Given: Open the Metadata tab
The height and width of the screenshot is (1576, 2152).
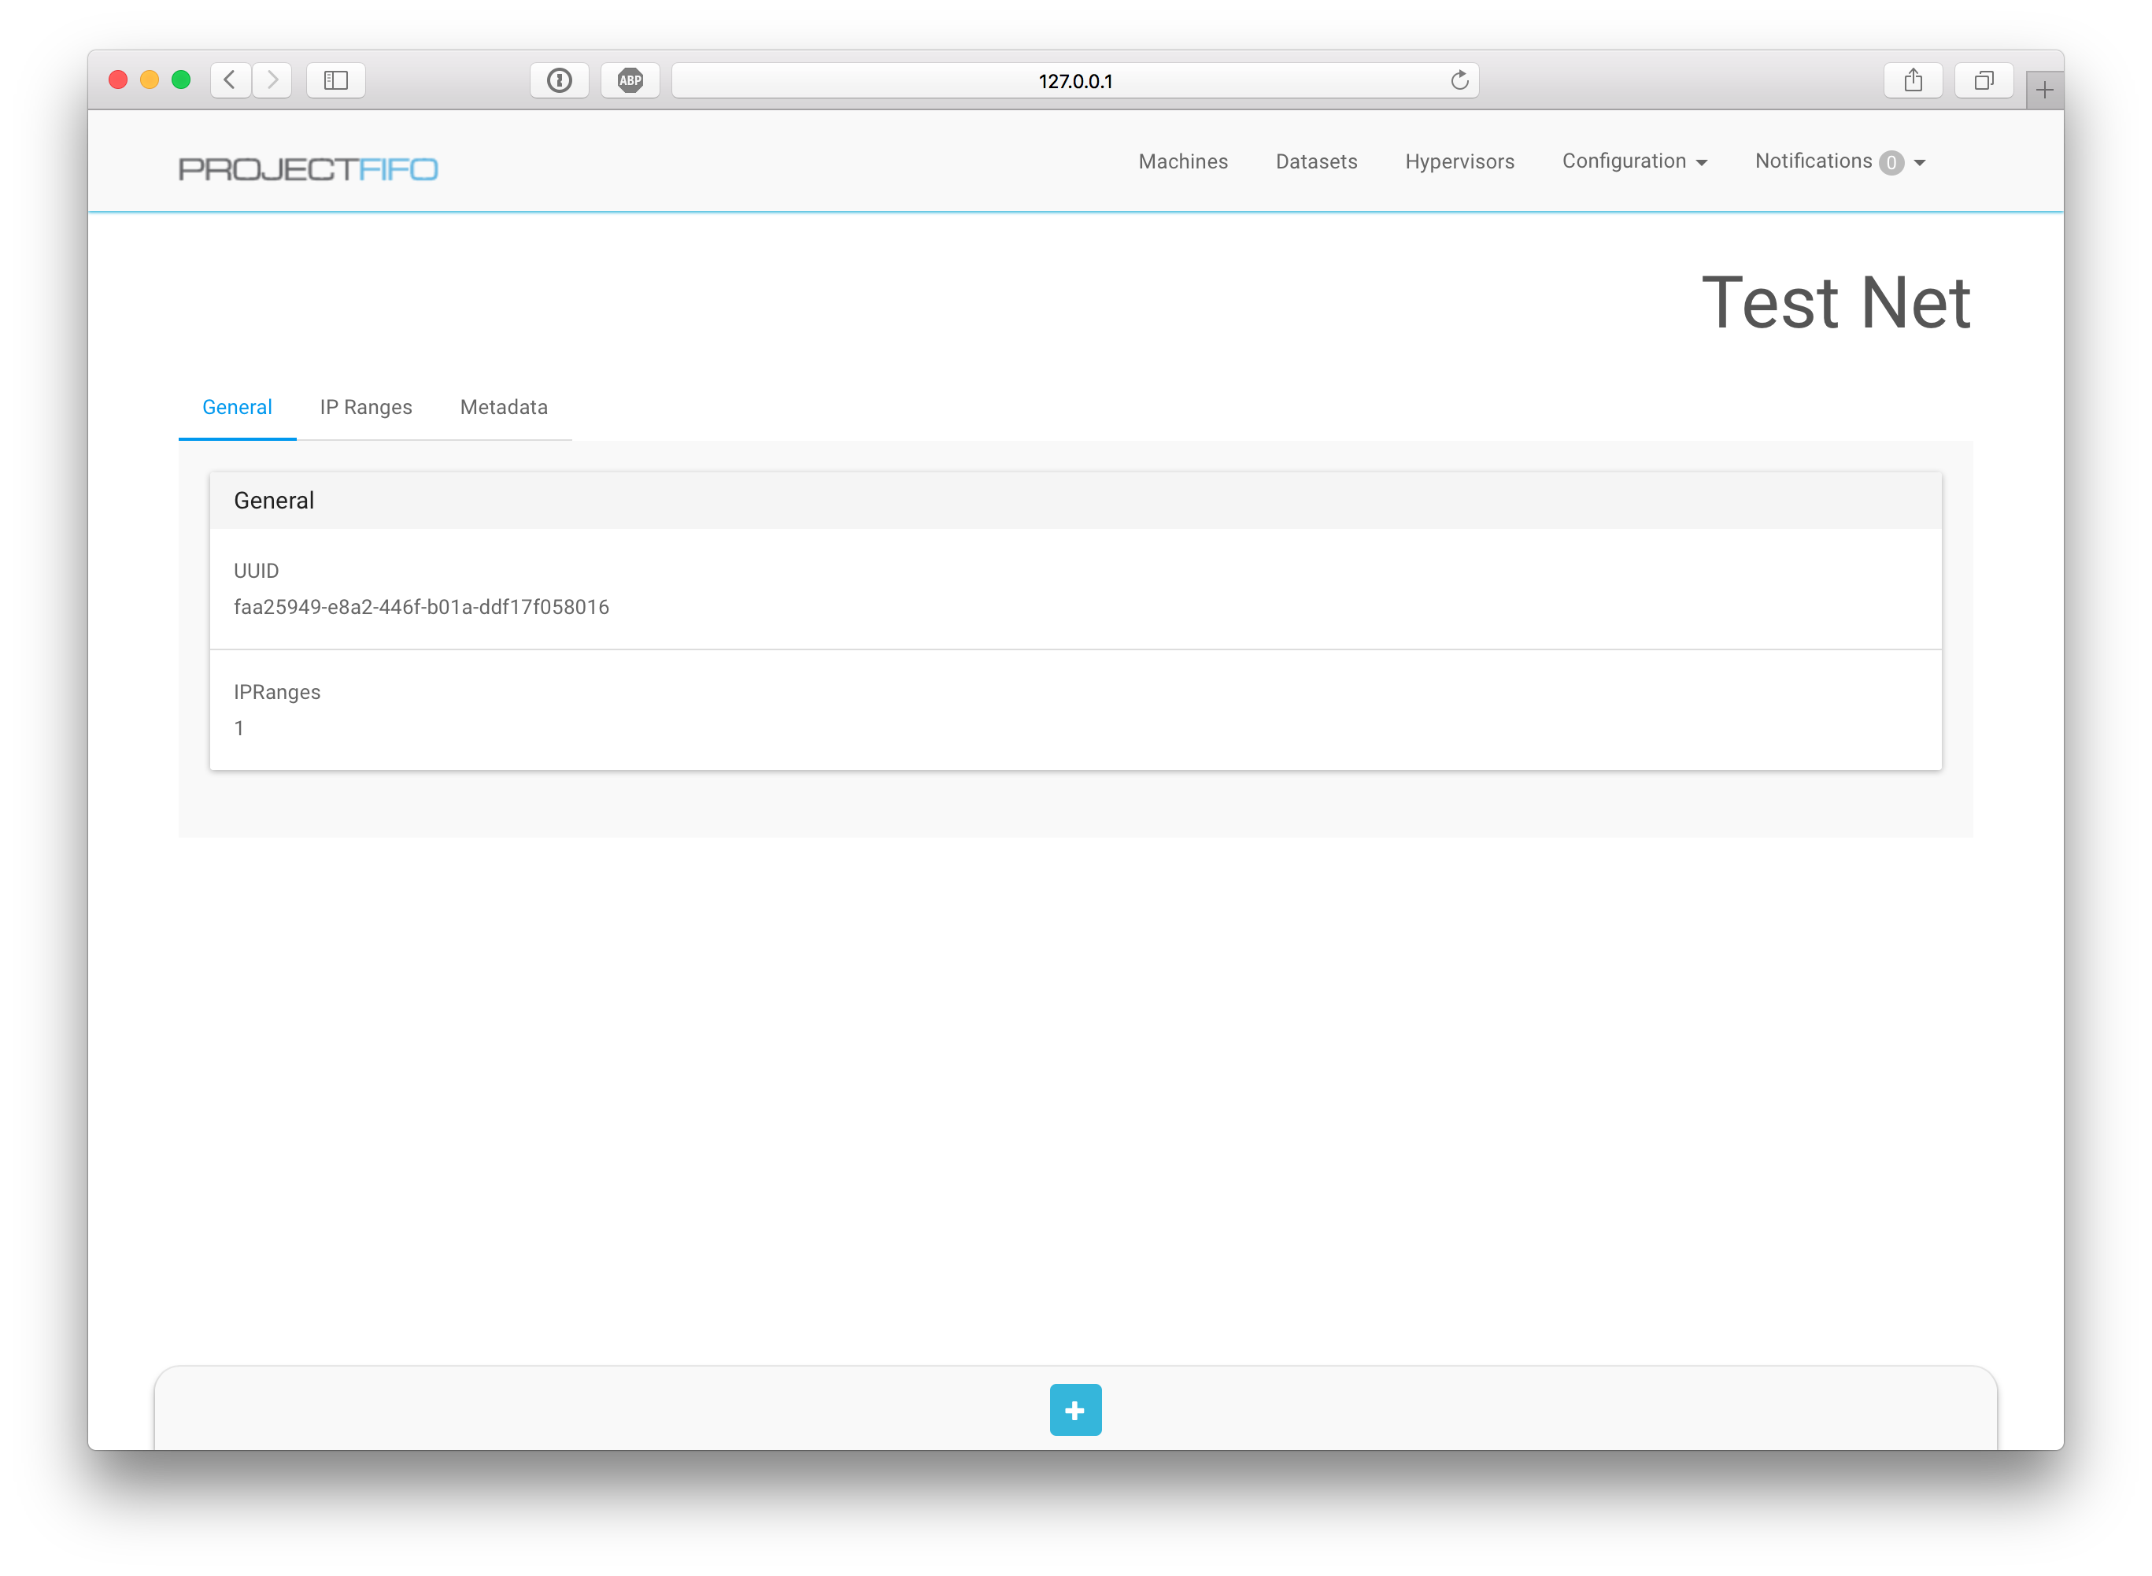Looking at the screenshot, I should coord(504,407).
